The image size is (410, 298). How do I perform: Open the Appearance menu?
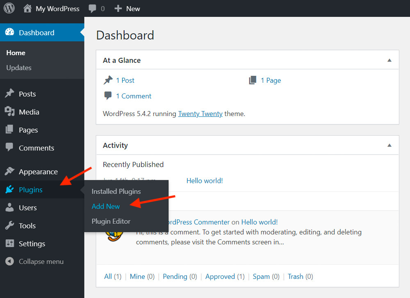coord(38,172)
